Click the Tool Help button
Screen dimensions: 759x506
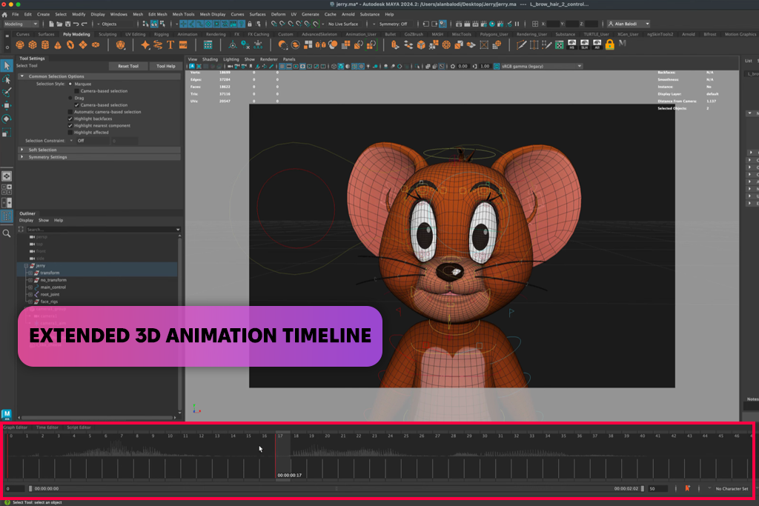[x=165, y=66]
